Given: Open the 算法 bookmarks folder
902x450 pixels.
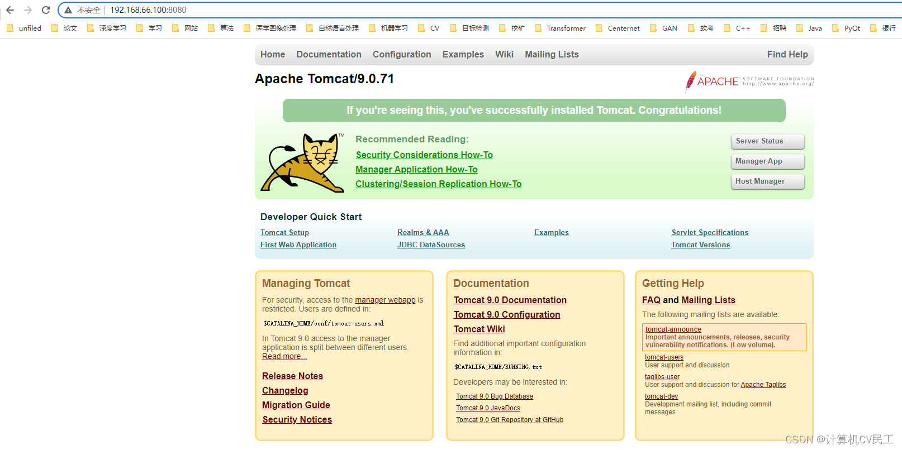Looking at the screenshot, I should (220, 28).
